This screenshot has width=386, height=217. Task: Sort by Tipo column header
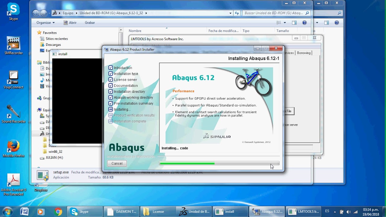[x=246, y=31]
